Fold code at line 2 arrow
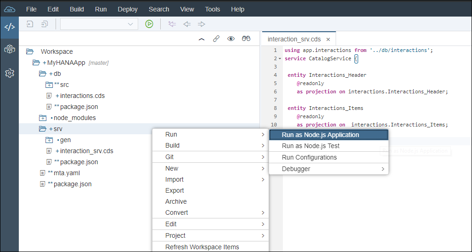Image resolution: width=472 pixels, height=252 pixels. tap(280, 58)
